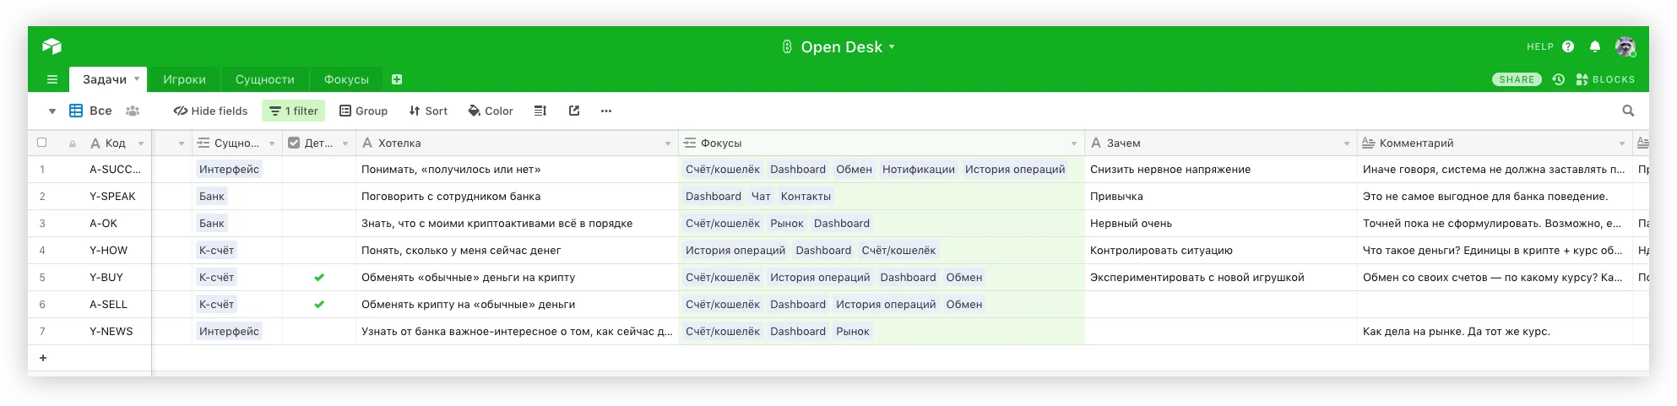
Task: Open the Color options in toolbar
Action: pos(491,111)
